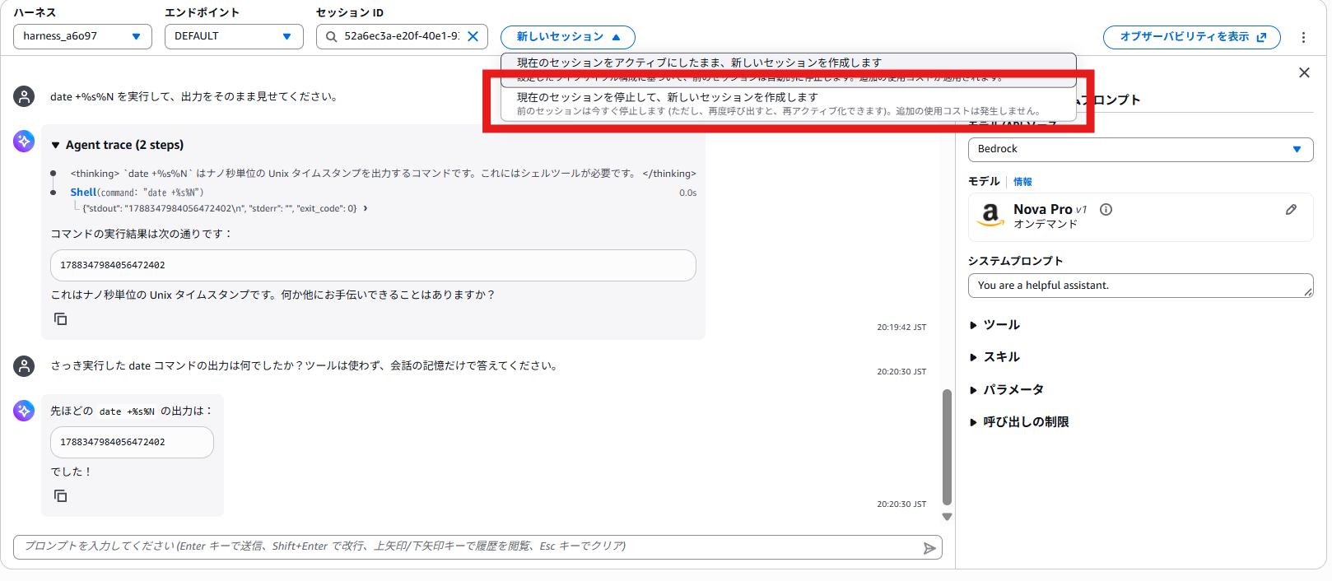Click the chat vertical scrollbar thumb
This screenshot has width=1332, height=581.
pyautogui.click(x=947, y=447)
